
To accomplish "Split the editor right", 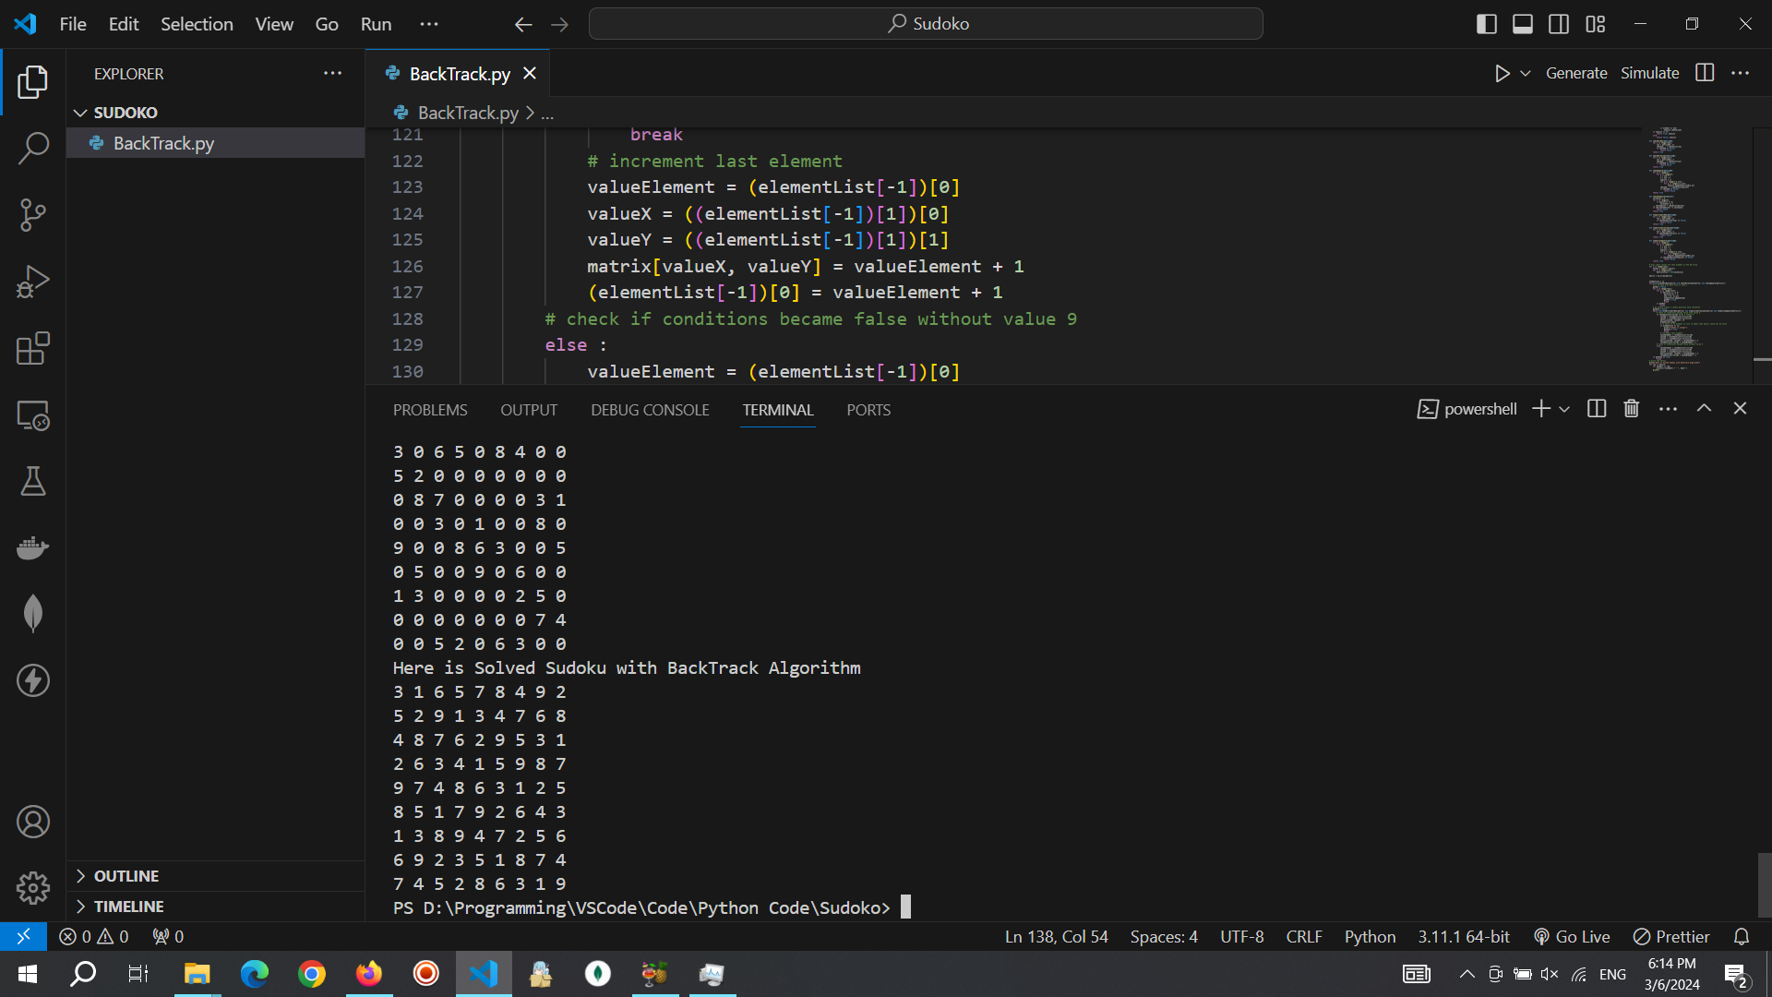I will pos(1705,73).
